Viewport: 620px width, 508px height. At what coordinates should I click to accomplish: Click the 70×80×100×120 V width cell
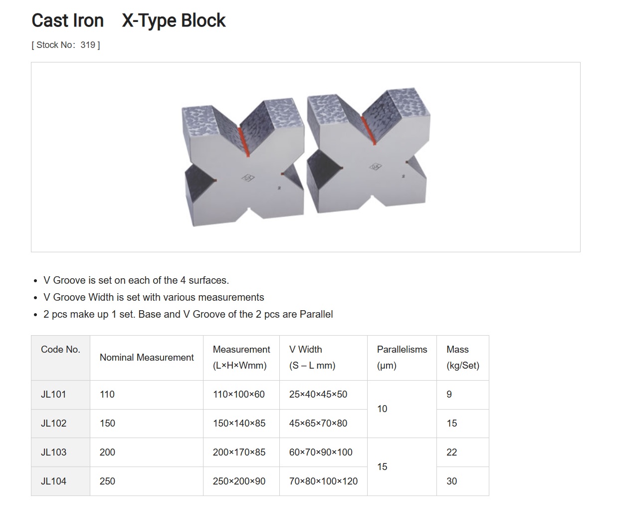tap(323, 482)
